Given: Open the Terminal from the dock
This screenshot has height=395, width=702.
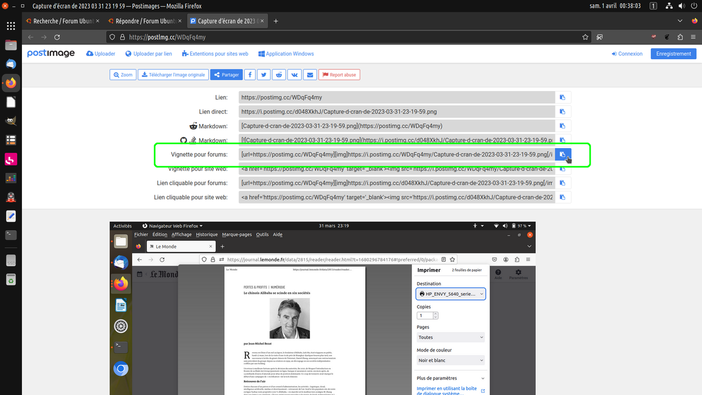Looking at the screenshot, I should (x=11, y=235).
